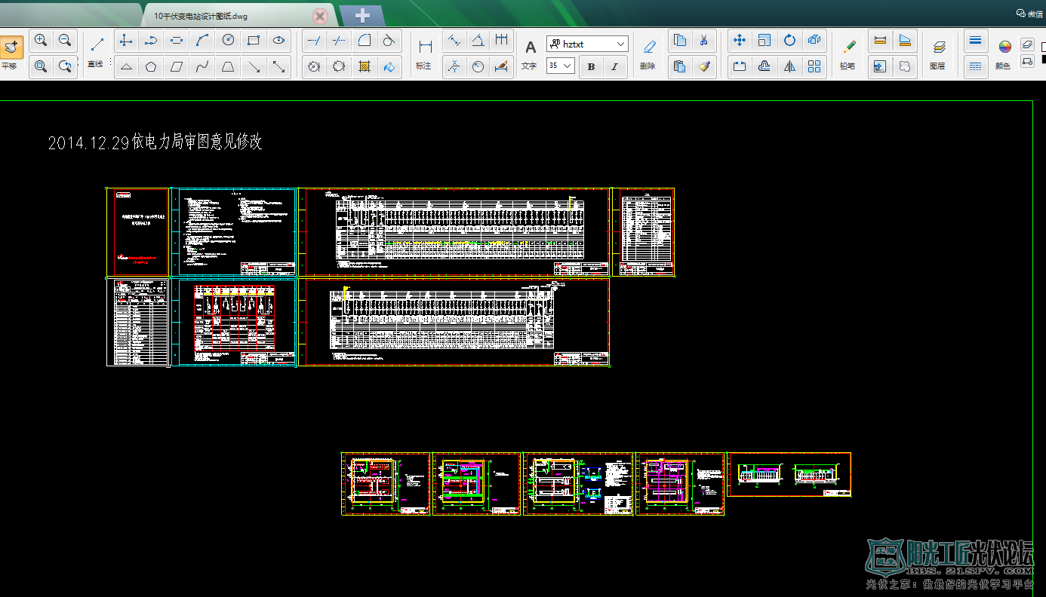Select the double-headed arrow tool
The height and width of the screenshot is (597, 1046).
[278, 66]
